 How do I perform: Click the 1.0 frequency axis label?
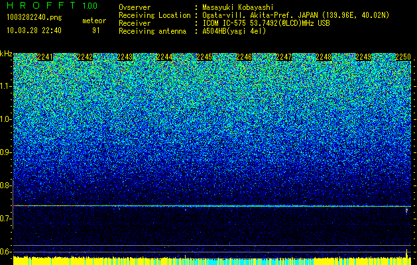tap(5, 119)
